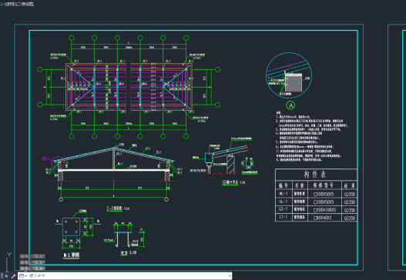Screen dimensions: 406x280
Task: Select the 2-2 section title text
Action: click(x=114, y=208)
